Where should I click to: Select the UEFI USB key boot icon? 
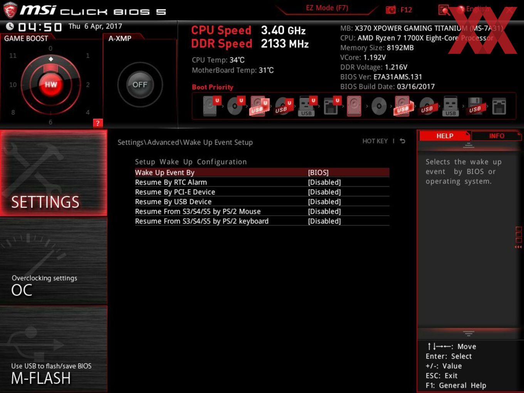[x=307, y=106]
